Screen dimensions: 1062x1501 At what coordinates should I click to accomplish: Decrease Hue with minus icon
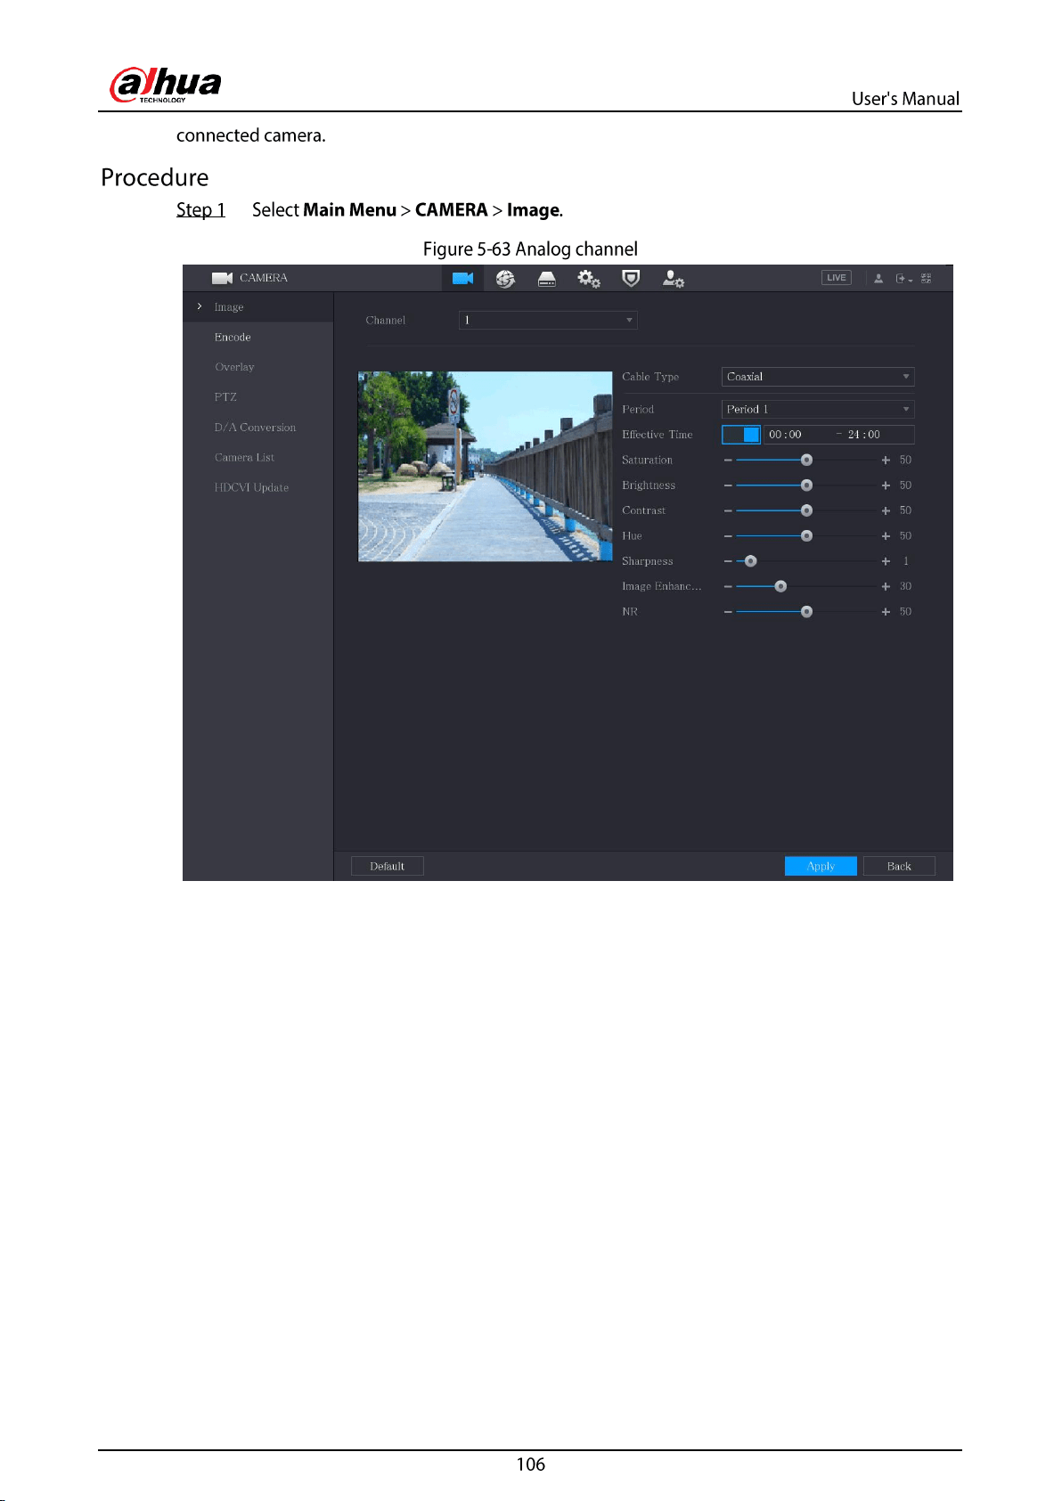(x=728, y=536)
